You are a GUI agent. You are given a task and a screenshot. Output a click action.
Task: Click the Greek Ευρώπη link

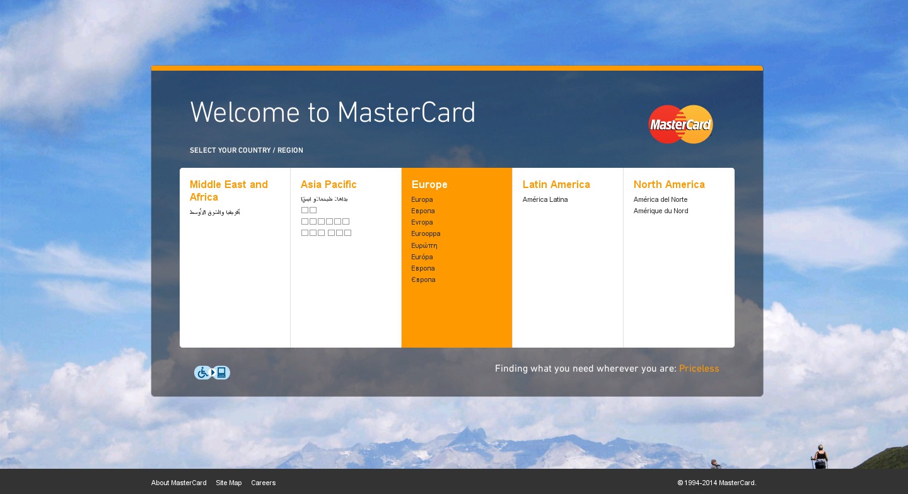tap(424, 245)
